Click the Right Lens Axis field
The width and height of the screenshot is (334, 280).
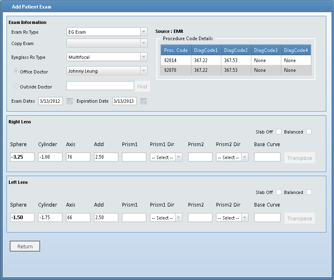[x=78, y=157]
